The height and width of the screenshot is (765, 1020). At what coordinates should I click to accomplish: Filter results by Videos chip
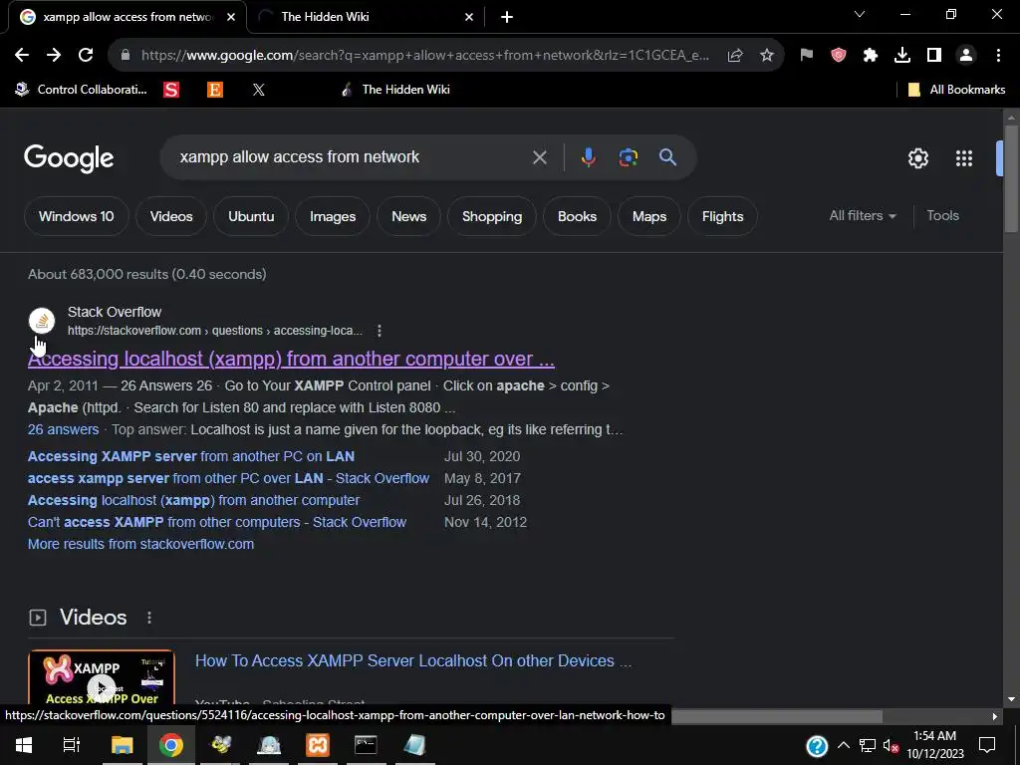tap(171, 216)
